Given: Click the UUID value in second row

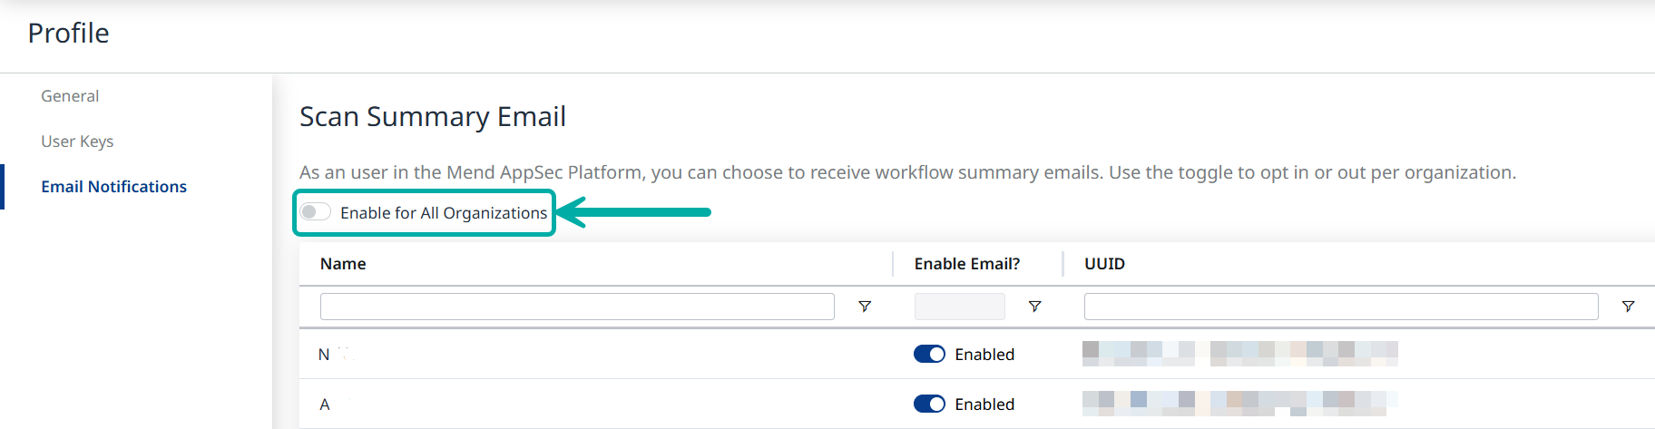Looking at the screenshot, I should pyautogui.click(x=1239, y=404).
